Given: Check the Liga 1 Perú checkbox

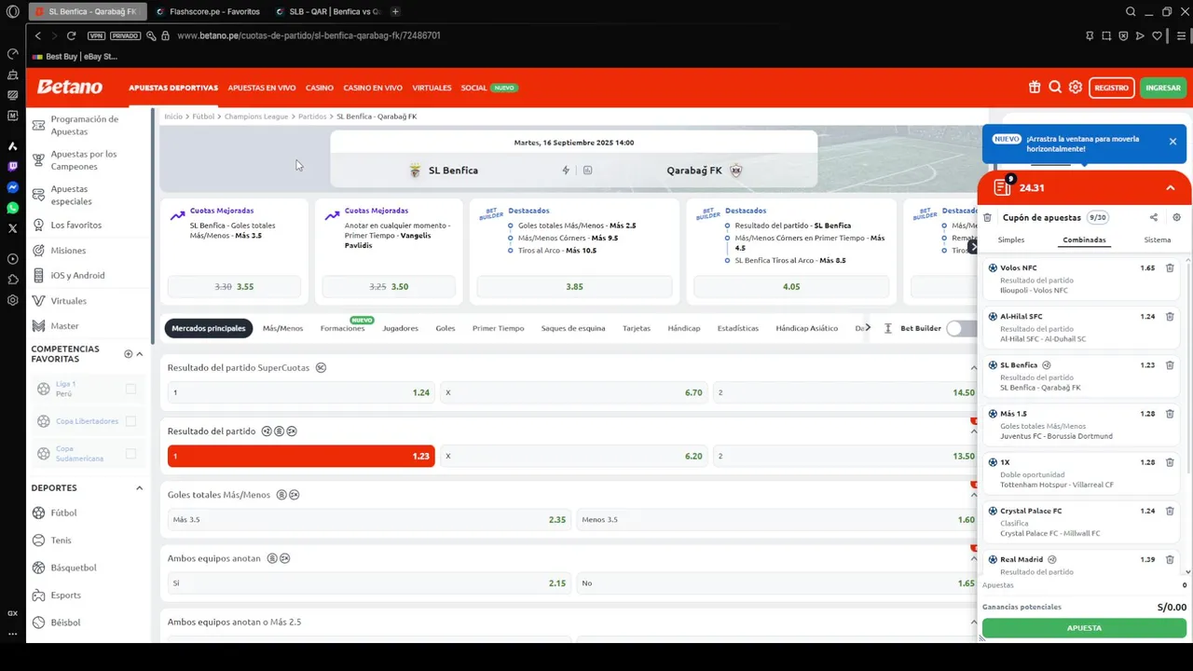Looking at the screenshot, I should [x=130, y=389].
